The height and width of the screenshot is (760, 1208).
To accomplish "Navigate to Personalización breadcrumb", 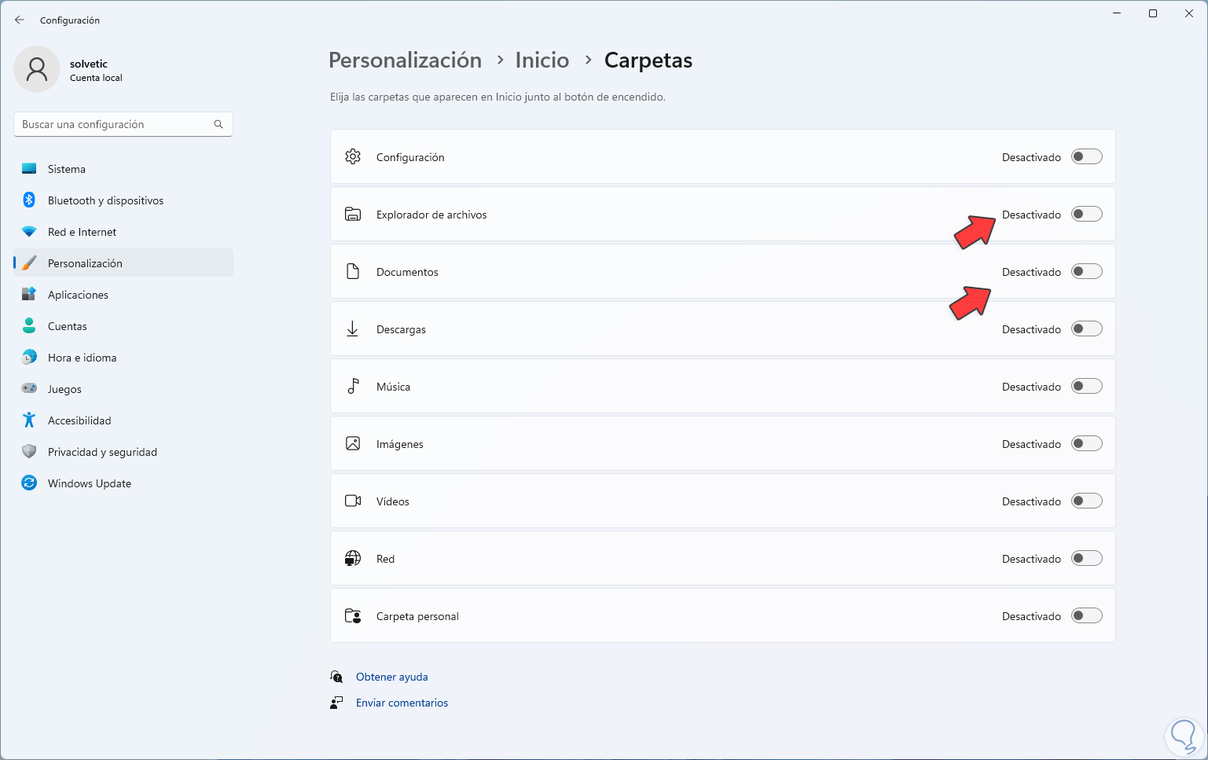I will pyautogui.click(x=405, y=61).
